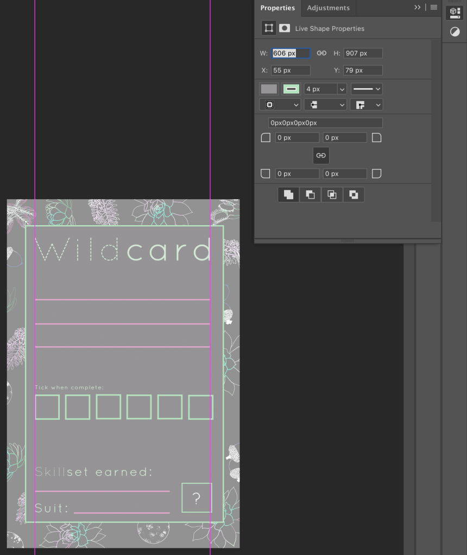
Task: Switch to the Adjustments tab
Action: coord(328,8)
